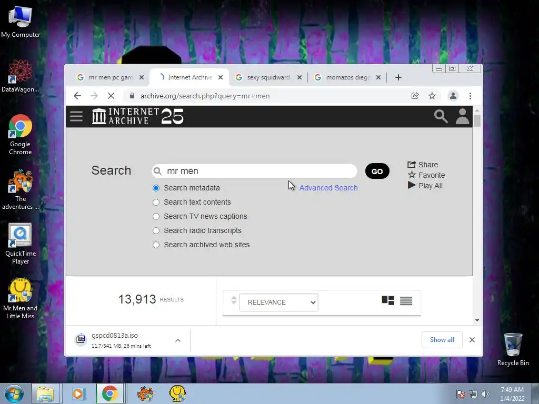Click the volume speaker in system tray
The image size is (539, 404).
tap(485, 393)
